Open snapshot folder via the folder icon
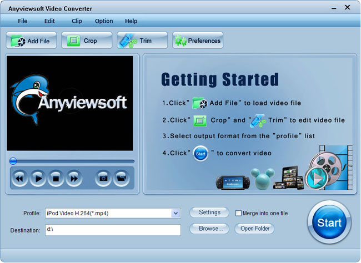Screen dimensions: 361x263 (121, 178)
